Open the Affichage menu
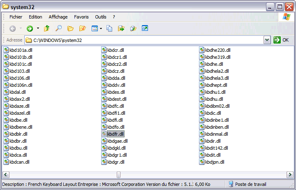The width and height of the screenshot is (296, 190). [x=58, y=17]
